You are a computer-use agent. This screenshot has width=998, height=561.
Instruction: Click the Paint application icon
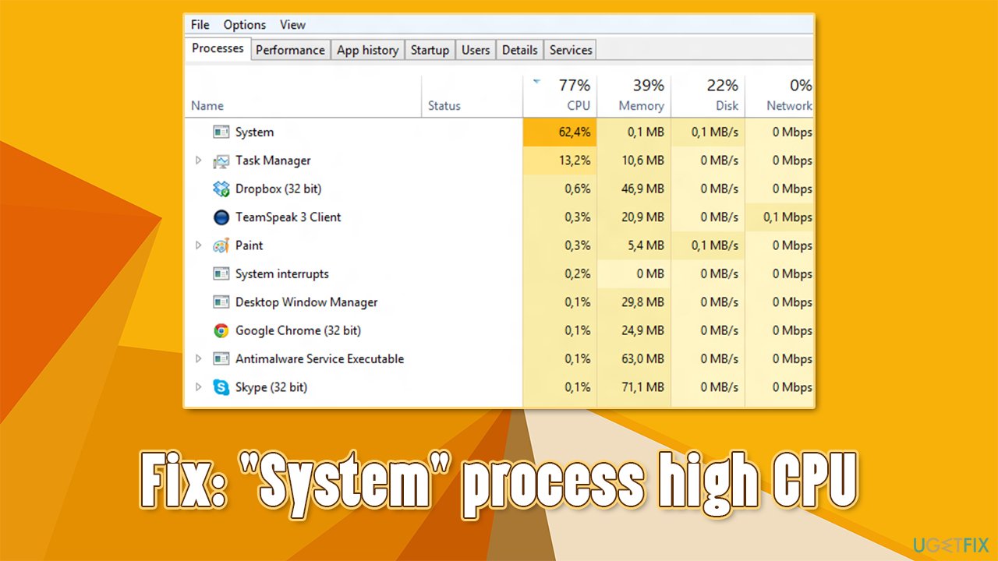coord(221,245)
